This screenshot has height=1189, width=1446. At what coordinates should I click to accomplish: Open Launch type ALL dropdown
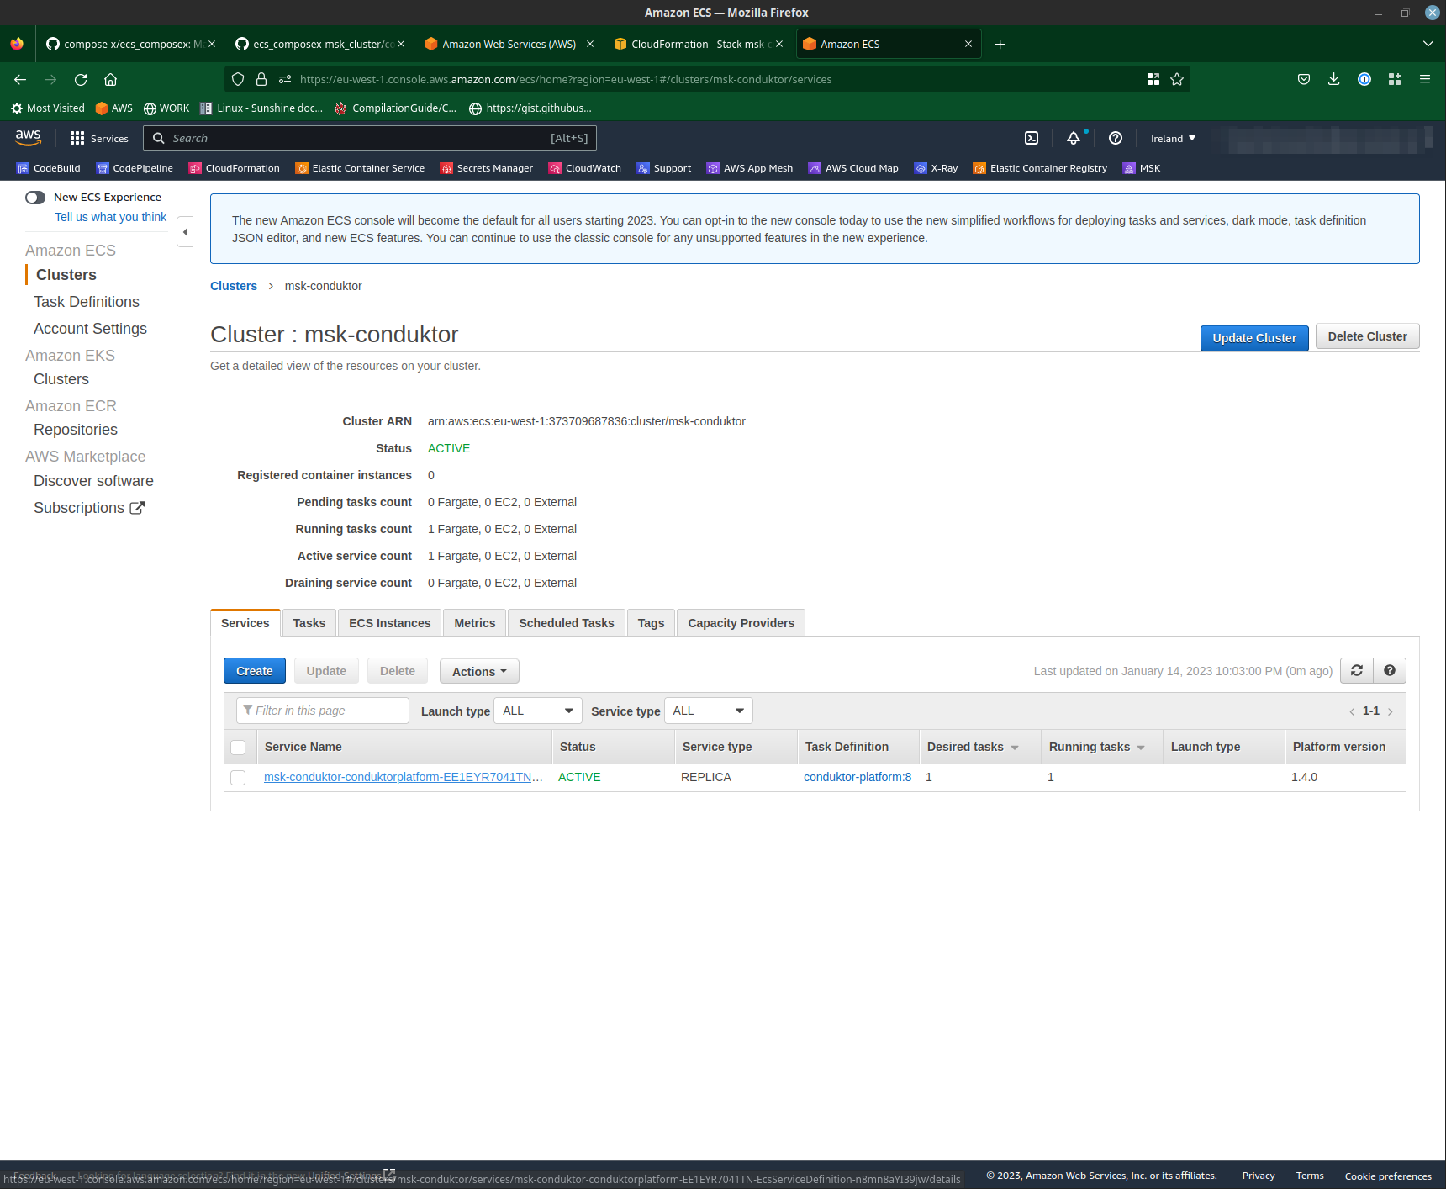point(538,711)
